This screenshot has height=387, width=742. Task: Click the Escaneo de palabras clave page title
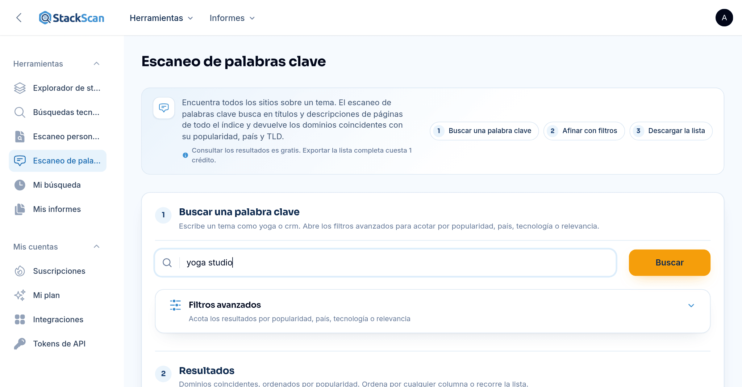233,61
